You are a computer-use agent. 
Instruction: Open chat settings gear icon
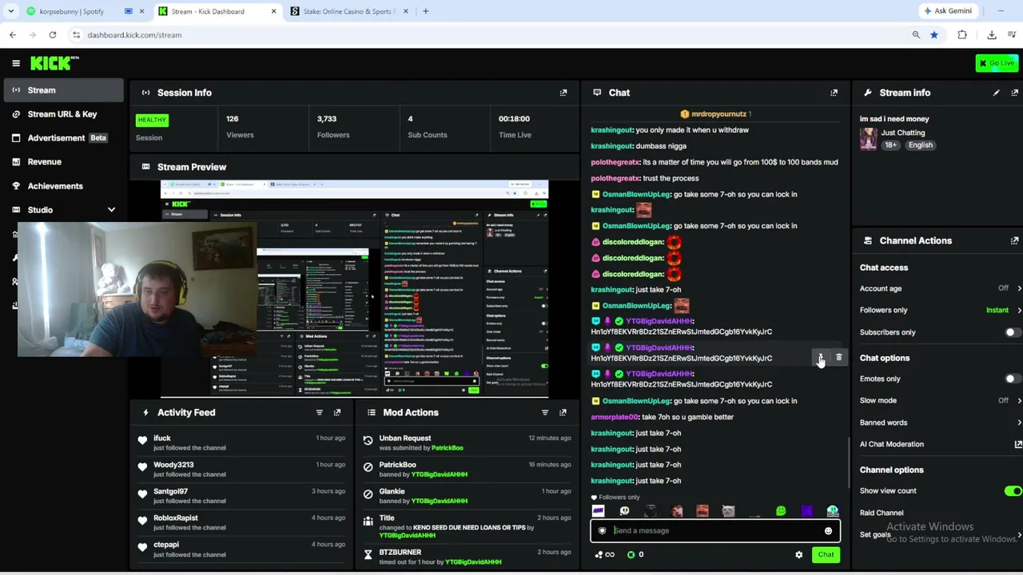[798, 554]
